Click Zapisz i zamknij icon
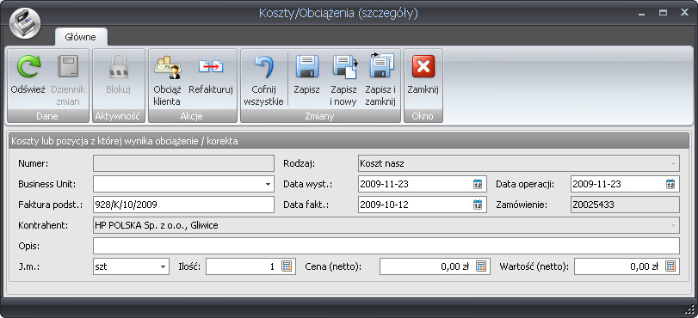Screen dimensions: 698x318 [x=381, y=66]
